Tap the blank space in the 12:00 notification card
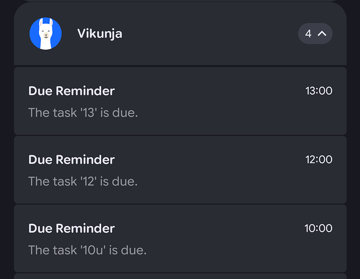This screenshot has width=360, height=279. 234,181
